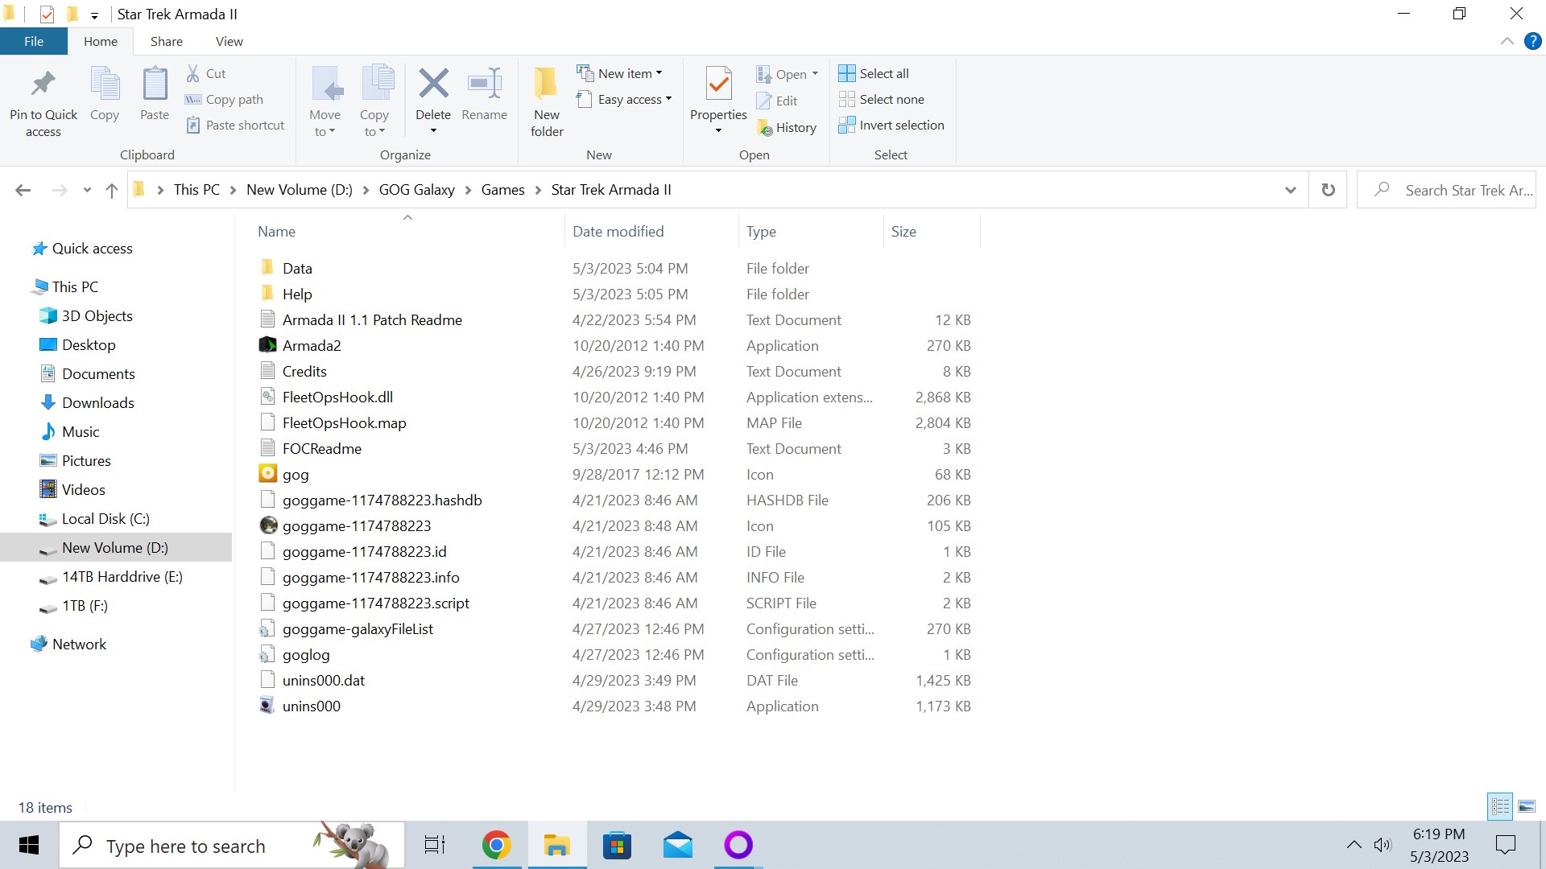Click the Delete red X icon
1546x869 pixels.
(433, 83)
